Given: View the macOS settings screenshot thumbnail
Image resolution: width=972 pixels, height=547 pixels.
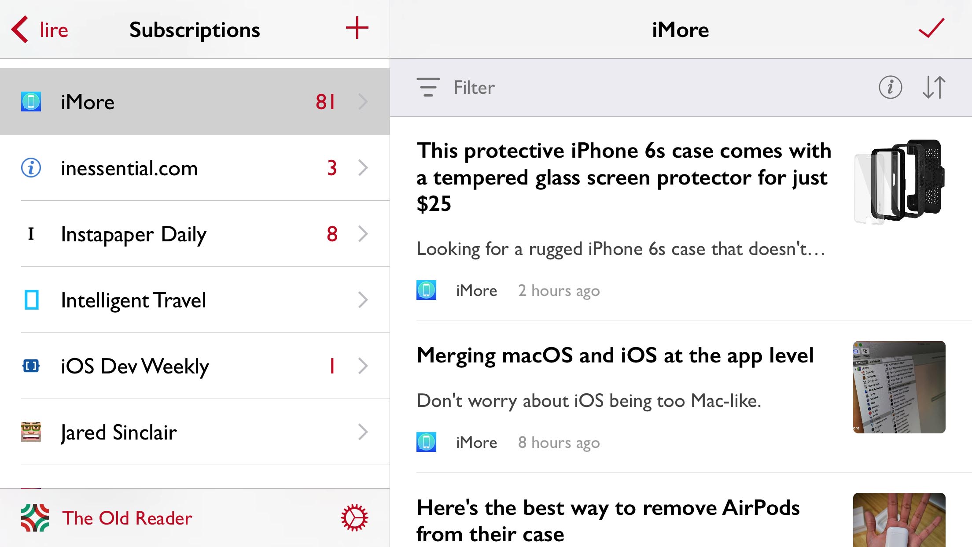Looking at the screenshot, I should point(899,387).
